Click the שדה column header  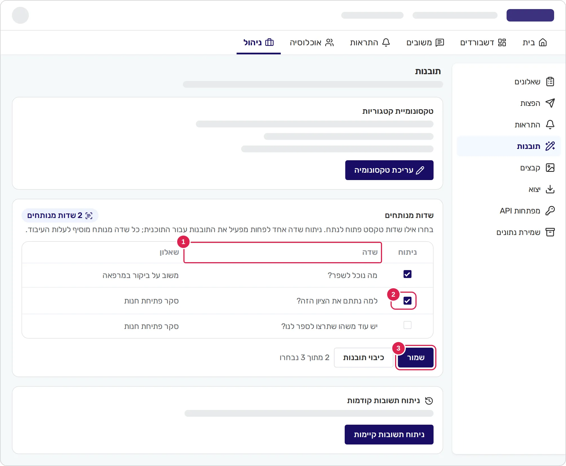[x=370, y=252]
